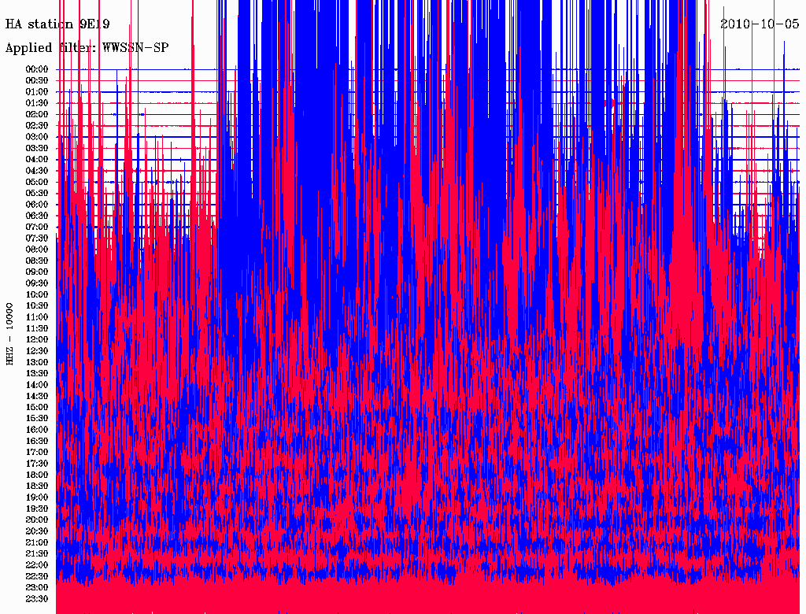Image resolution: width=806 pixels, height=614 pixels.
Task: Click the 19:30 time label
Action: click(x=37, y=509)
